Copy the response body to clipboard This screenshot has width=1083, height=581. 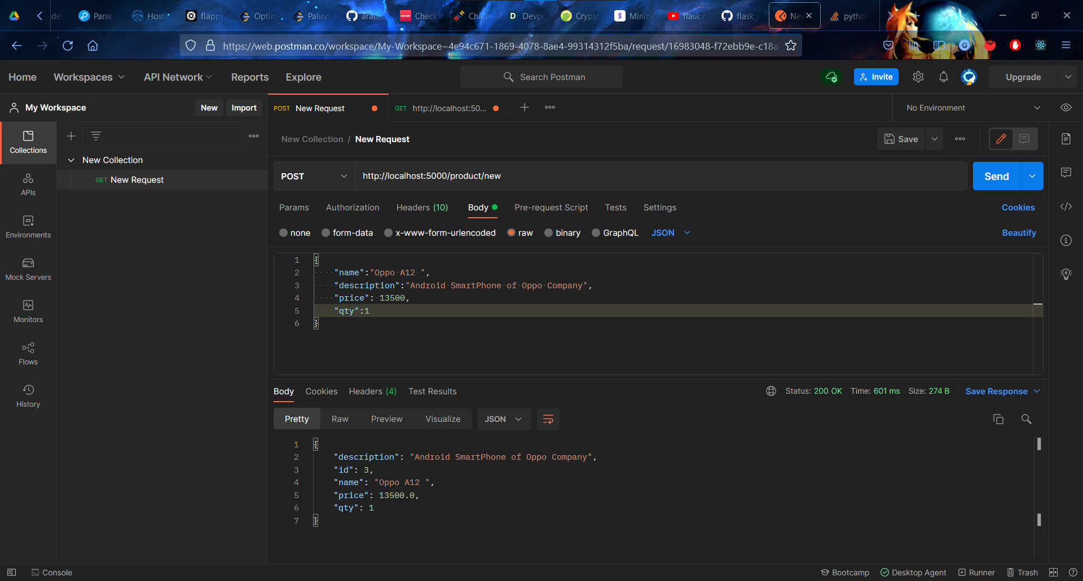(x=998, y=419)
